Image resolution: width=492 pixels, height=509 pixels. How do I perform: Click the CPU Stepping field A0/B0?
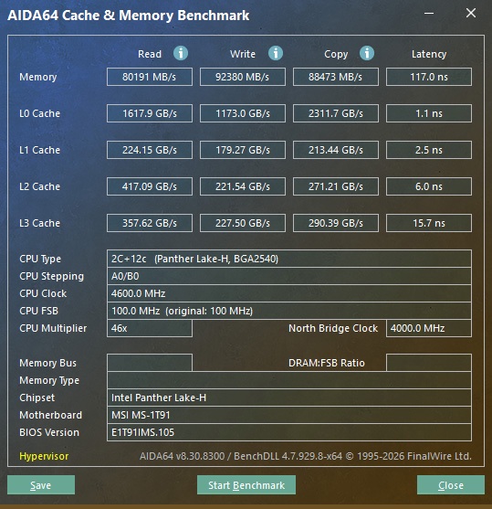289,276
